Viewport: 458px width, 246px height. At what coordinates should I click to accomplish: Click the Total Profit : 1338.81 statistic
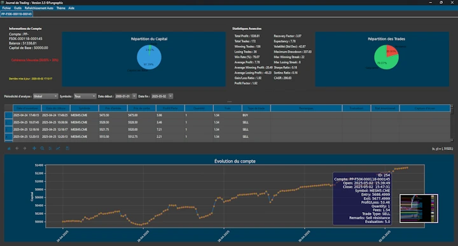click(x=247, y=36)
